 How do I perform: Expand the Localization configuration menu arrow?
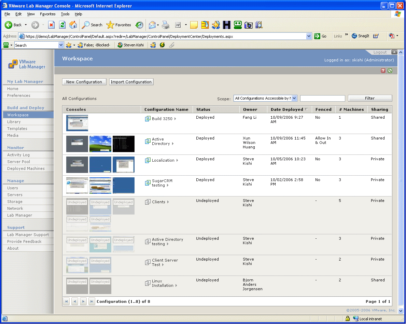(x=177, y=160)
